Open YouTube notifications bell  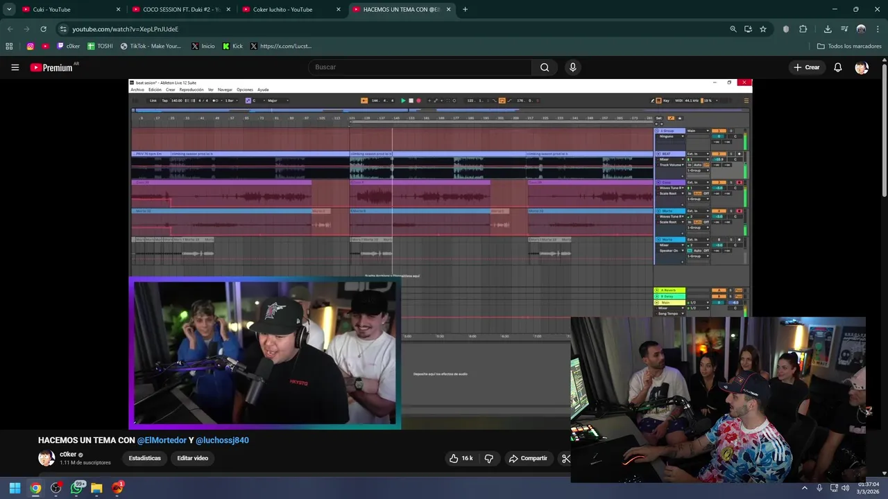(x=837, y=67)
